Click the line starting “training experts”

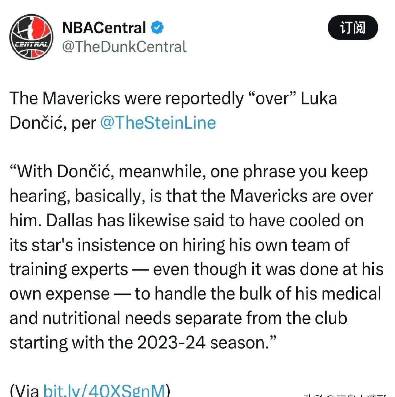click(x=196, y=269)
